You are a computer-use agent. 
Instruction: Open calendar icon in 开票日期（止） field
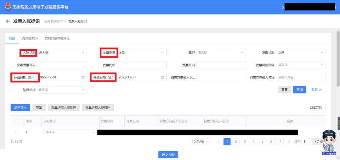[162, 77]
